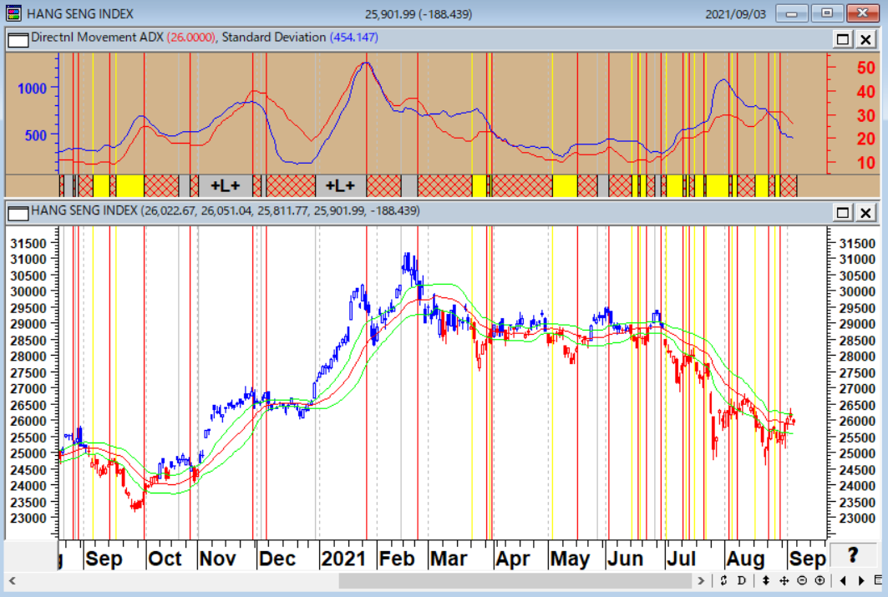Click the 1000 label on left indicator axis

pyautogui.click(x=33, y=89)
